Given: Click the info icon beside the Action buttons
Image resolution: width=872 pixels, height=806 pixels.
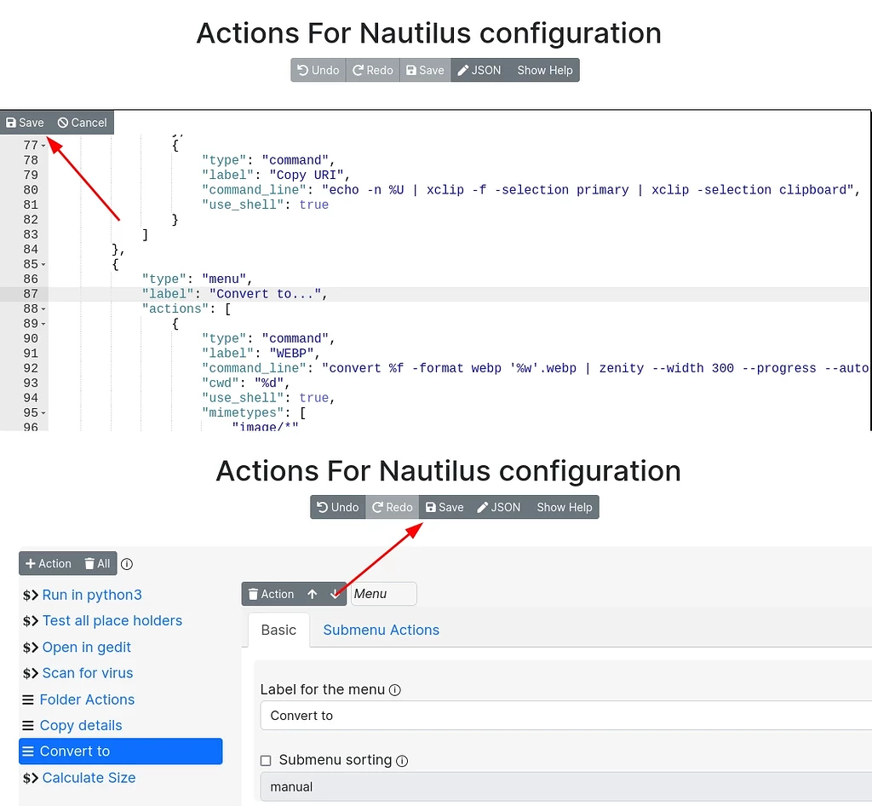Looking at the screenshot, I should pos(126,563).
